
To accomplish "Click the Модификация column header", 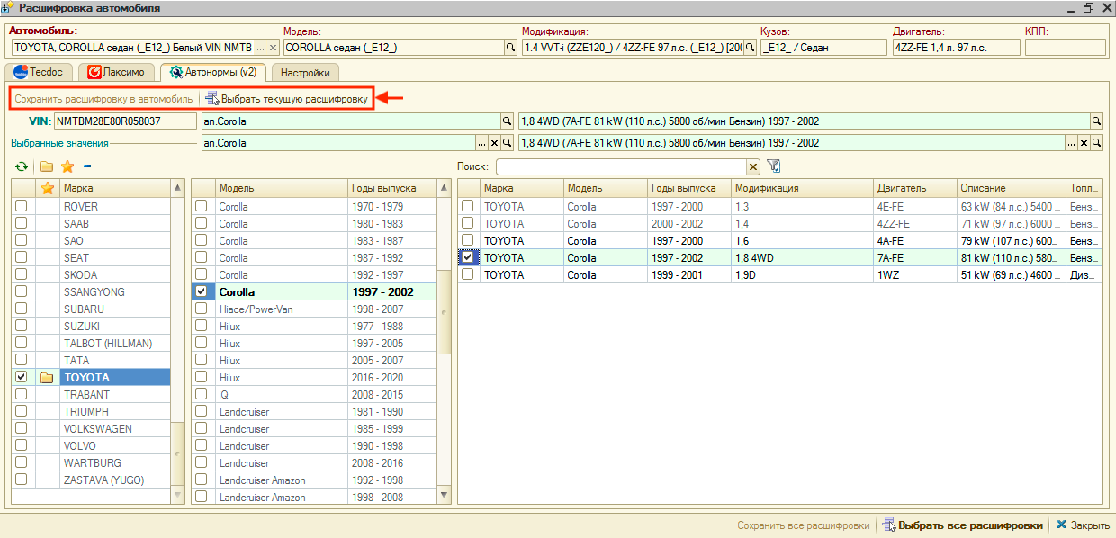I will [x=802, y=188].
